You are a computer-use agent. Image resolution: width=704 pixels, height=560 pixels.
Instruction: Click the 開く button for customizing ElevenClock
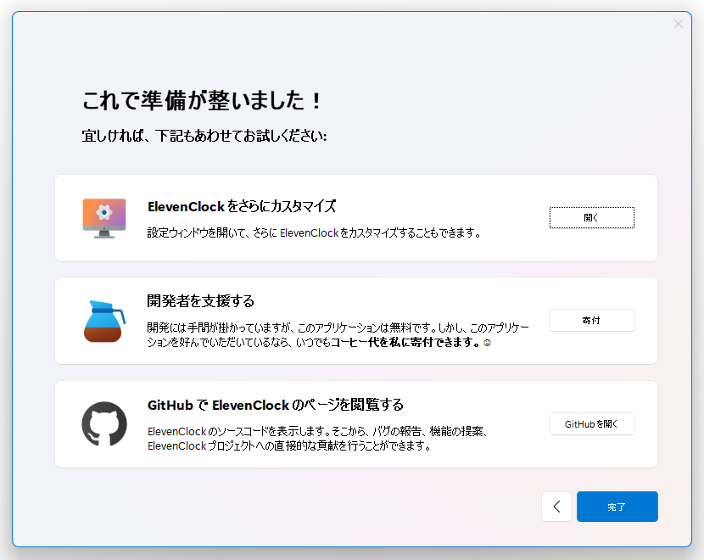click(x=592, y=218)
